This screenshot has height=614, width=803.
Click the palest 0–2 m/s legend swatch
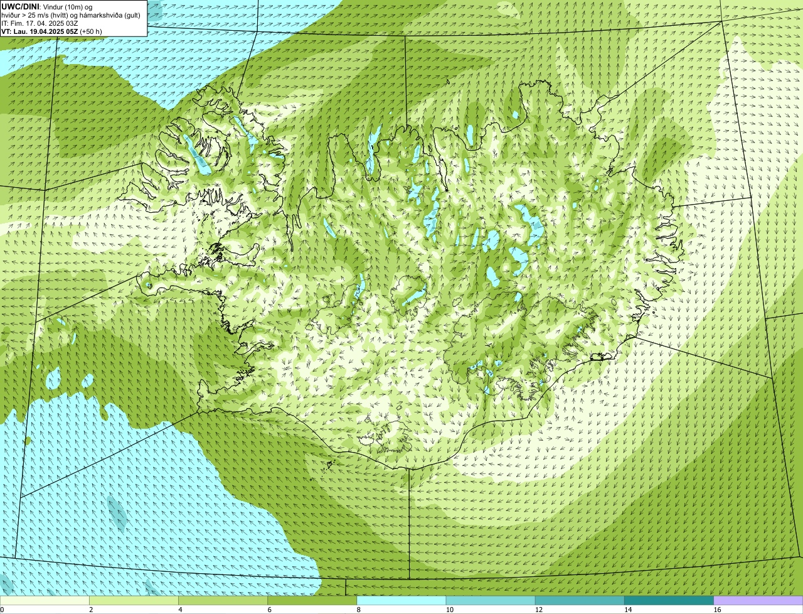point(45,601)
